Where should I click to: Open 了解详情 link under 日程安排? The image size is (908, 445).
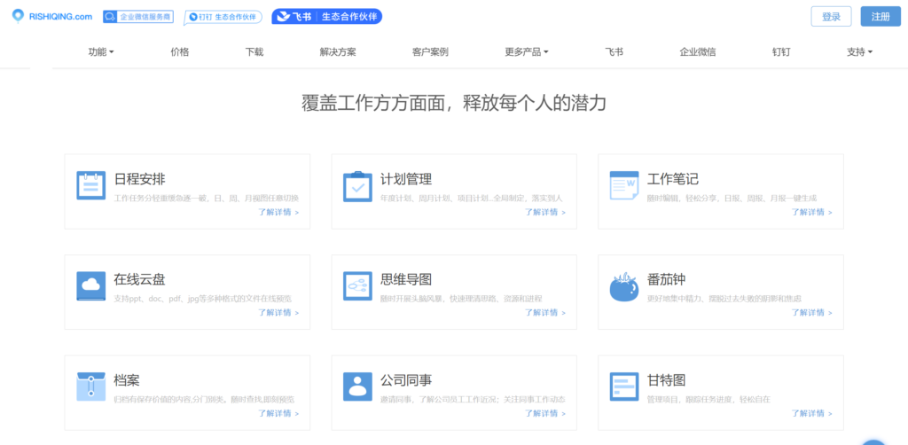(x=278, y=213)
